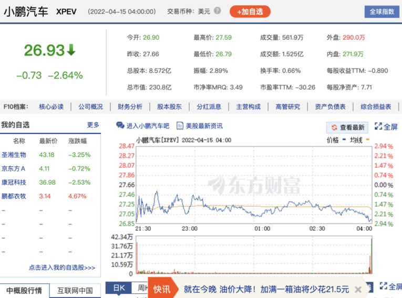Close the 快讯 news banner
Image resolution: width=402 pixels, height=298 pixels.
tap(358, 290)
